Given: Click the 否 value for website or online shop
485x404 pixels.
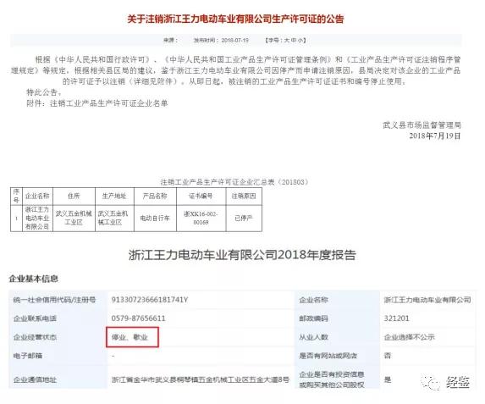Looking at the screenshot, I should (388, 356).
